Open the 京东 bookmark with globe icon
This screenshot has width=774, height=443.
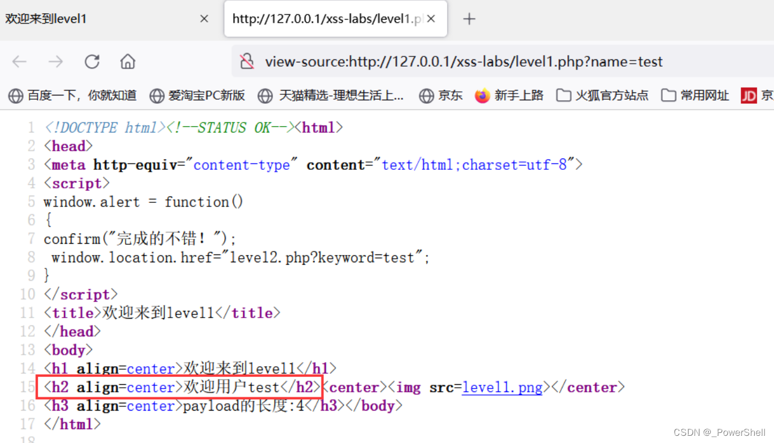click(x=441, y=95)
